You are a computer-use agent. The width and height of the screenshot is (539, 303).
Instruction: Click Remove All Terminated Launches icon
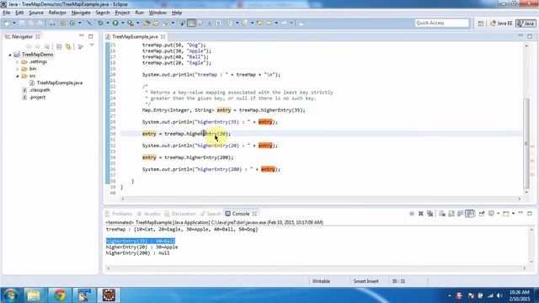pyautogui.click(x=430, y=214)
